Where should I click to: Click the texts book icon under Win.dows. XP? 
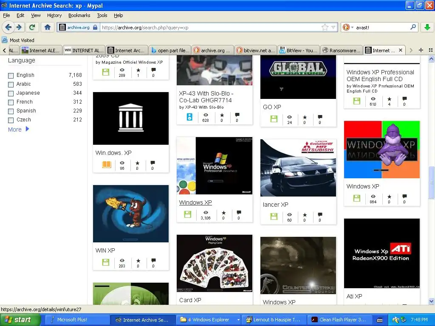point(107,165)
